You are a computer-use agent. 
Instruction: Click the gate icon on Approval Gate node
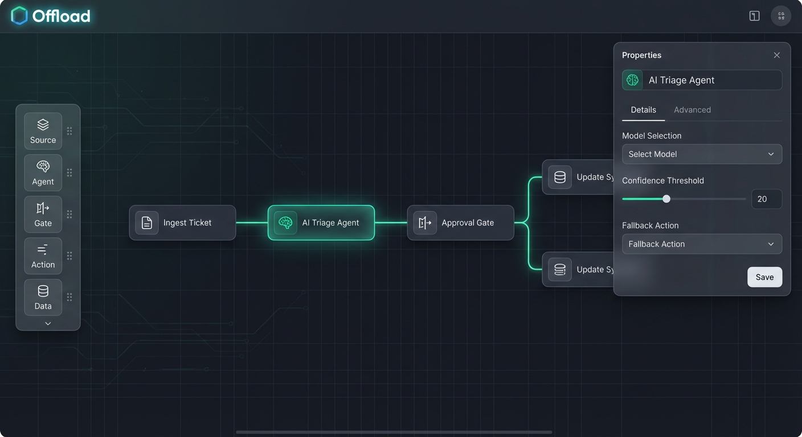pyautogui.click(x=424, y=222)
